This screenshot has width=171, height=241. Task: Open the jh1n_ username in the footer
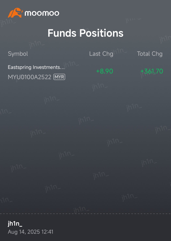point(15,224)
